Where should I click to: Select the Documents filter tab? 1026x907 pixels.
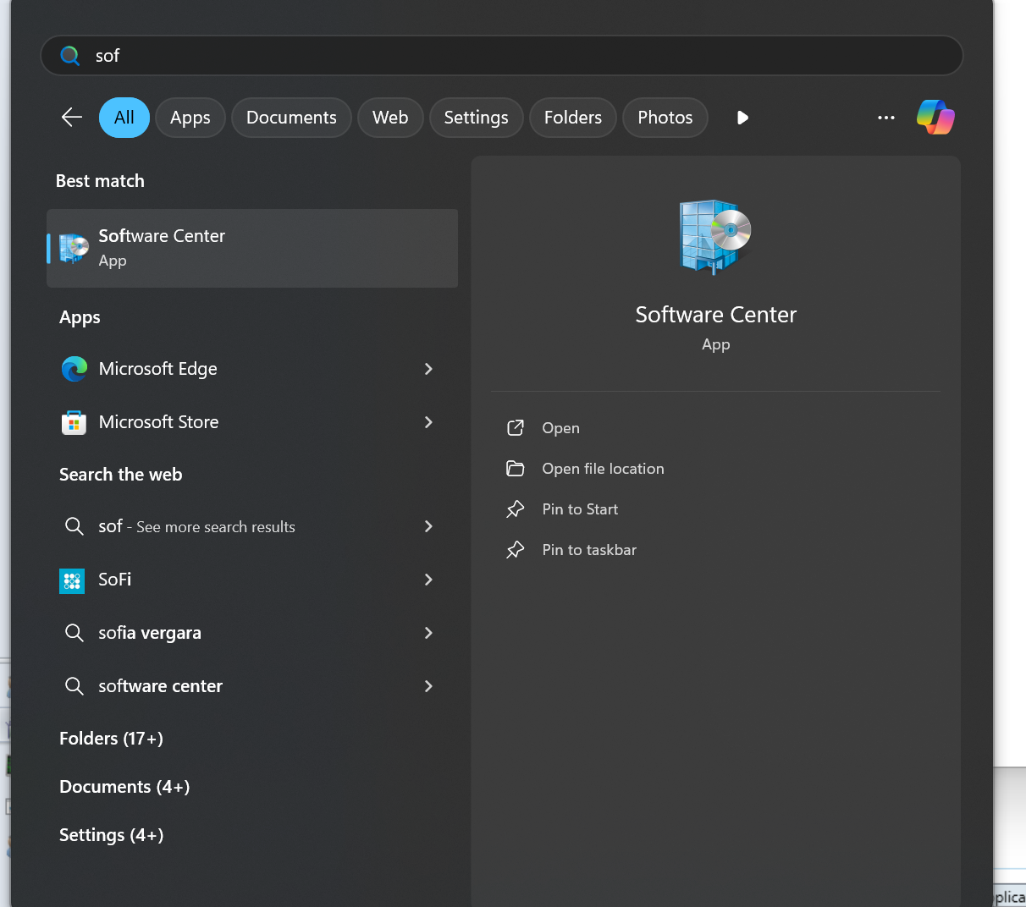click(x=291, y=118)
